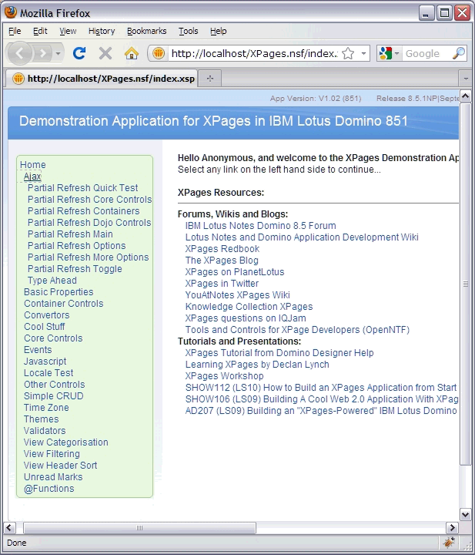Click the Home link in sidebar

[33, 165]
